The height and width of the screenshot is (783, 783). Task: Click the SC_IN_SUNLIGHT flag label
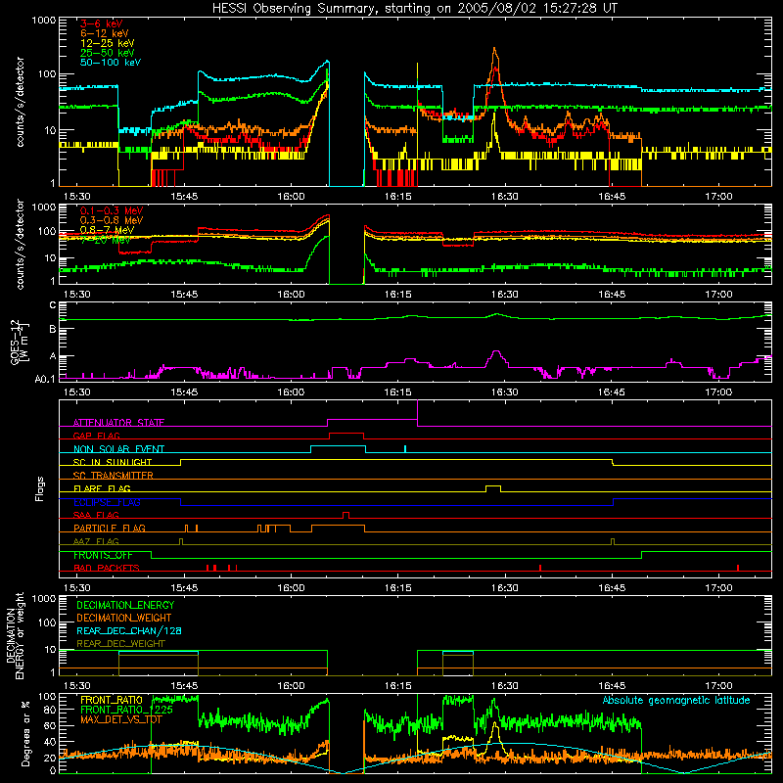click(x=113, y=462)
